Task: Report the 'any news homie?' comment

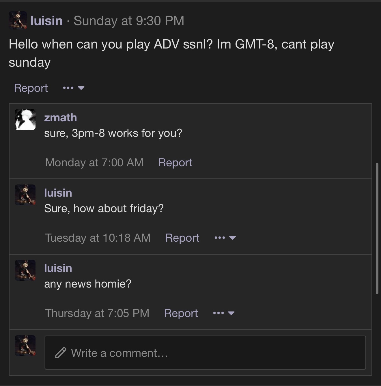Action: [x=181, y=313]
